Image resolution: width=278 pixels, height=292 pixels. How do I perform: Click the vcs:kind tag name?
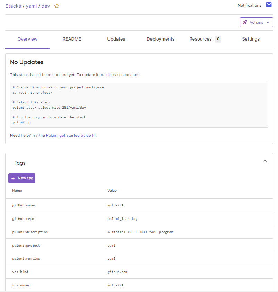point(20,272)
